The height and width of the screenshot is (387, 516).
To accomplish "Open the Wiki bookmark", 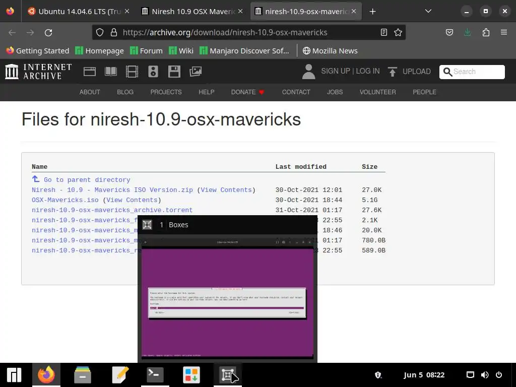I will pyautogui.click(x=181, y=51).
